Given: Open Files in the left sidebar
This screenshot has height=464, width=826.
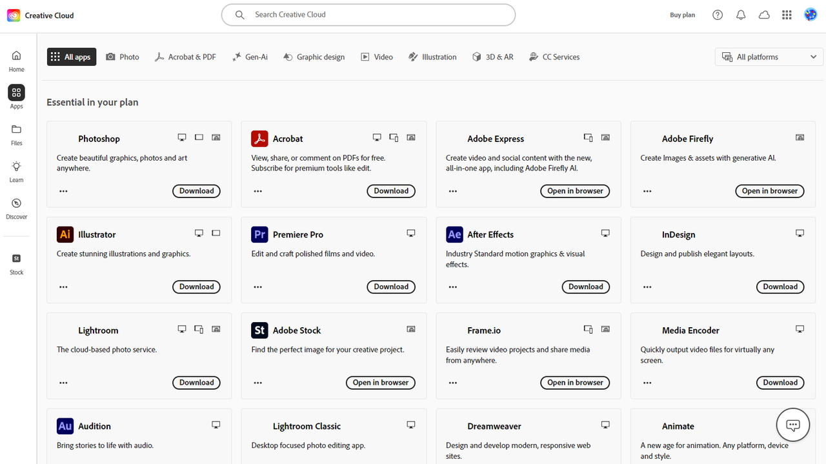Looking at the screenshot, I should (17, 134).
